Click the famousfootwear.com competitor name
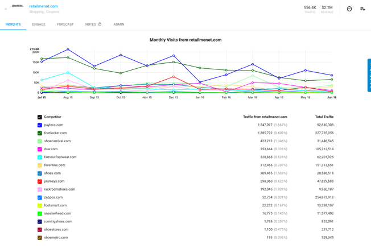 point(60,157)
